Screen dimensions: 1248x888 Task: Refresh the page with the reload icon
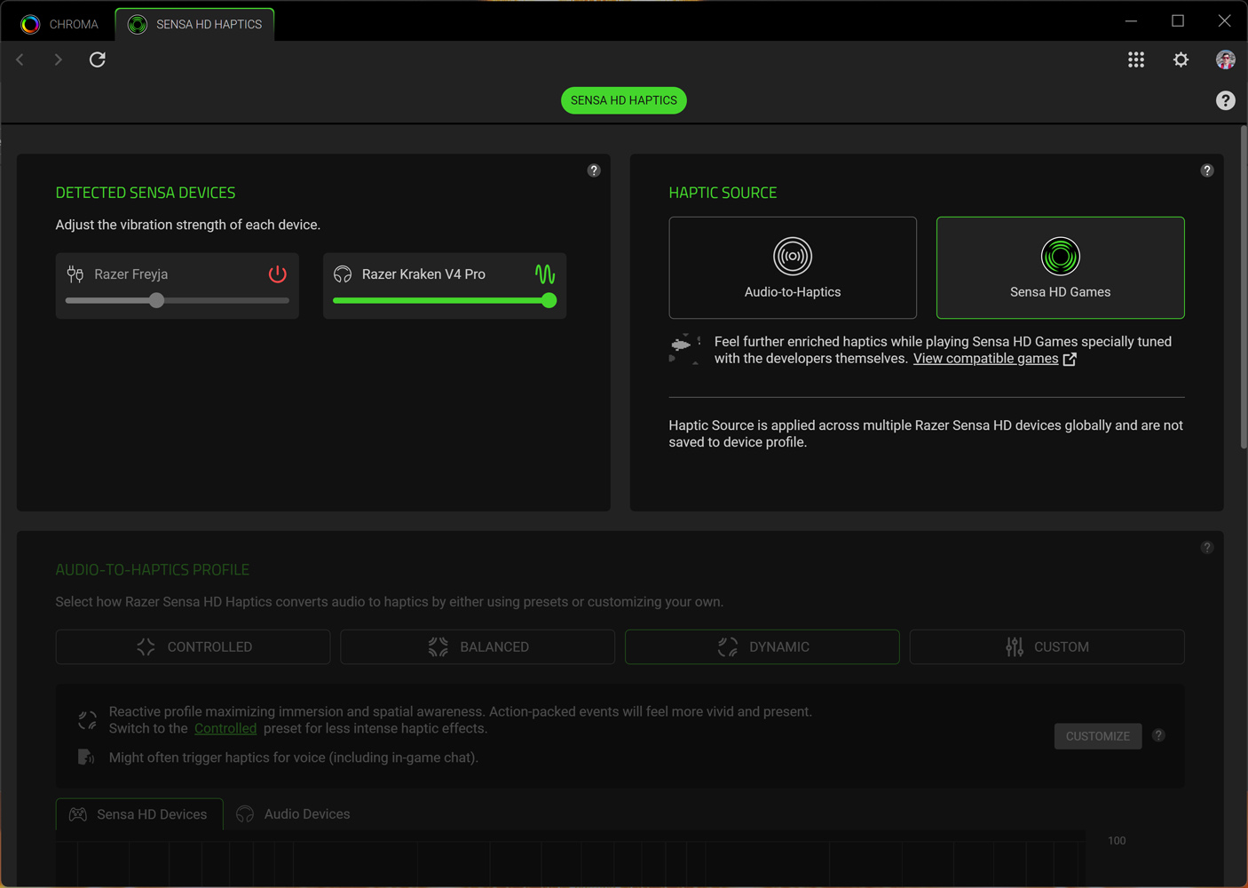pos(98,59)
